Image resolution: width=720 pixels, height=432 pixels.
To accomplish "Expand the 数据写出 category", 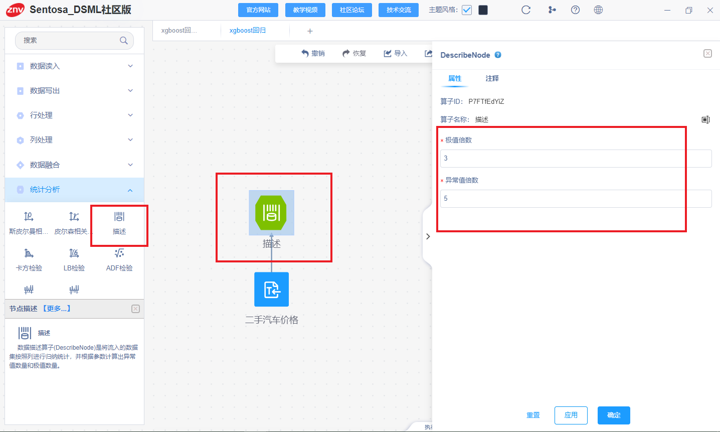I will tap(74, 91).
